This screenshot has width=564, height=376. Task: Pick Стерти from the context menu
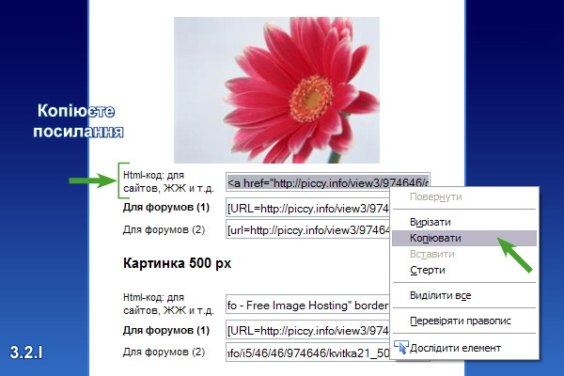click(428, 271)
